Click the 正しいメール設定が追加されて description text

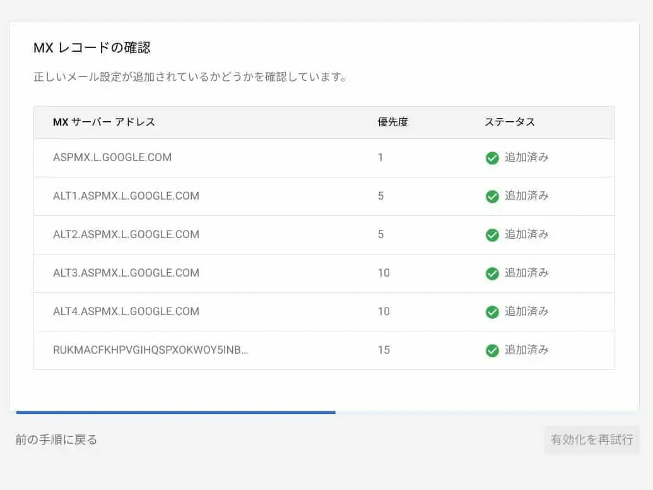pos(190,76)
